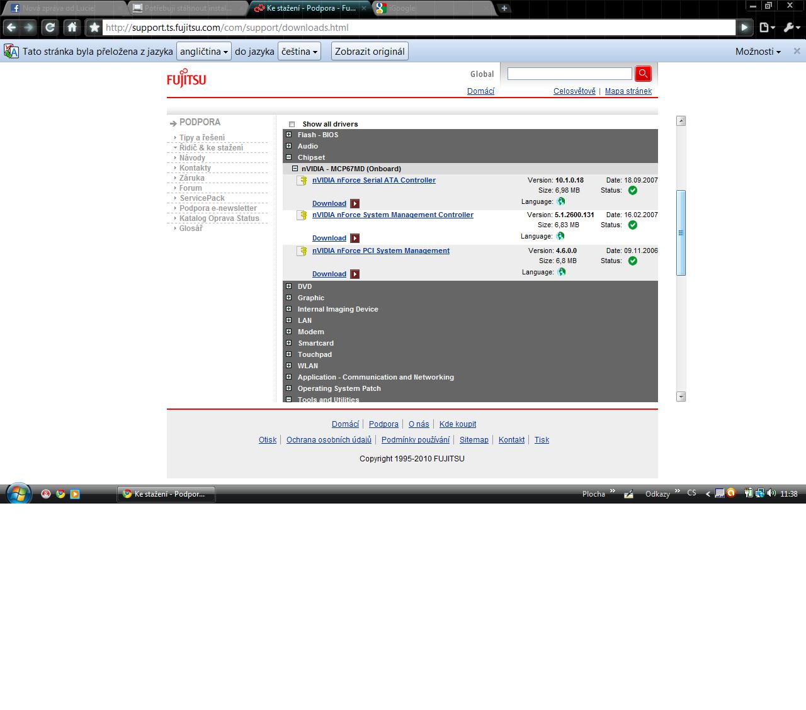Open the nVIDIA nForce Serial ATA Controller link
The width and height of the screenshot is (806, 710).
coord(374,180)
